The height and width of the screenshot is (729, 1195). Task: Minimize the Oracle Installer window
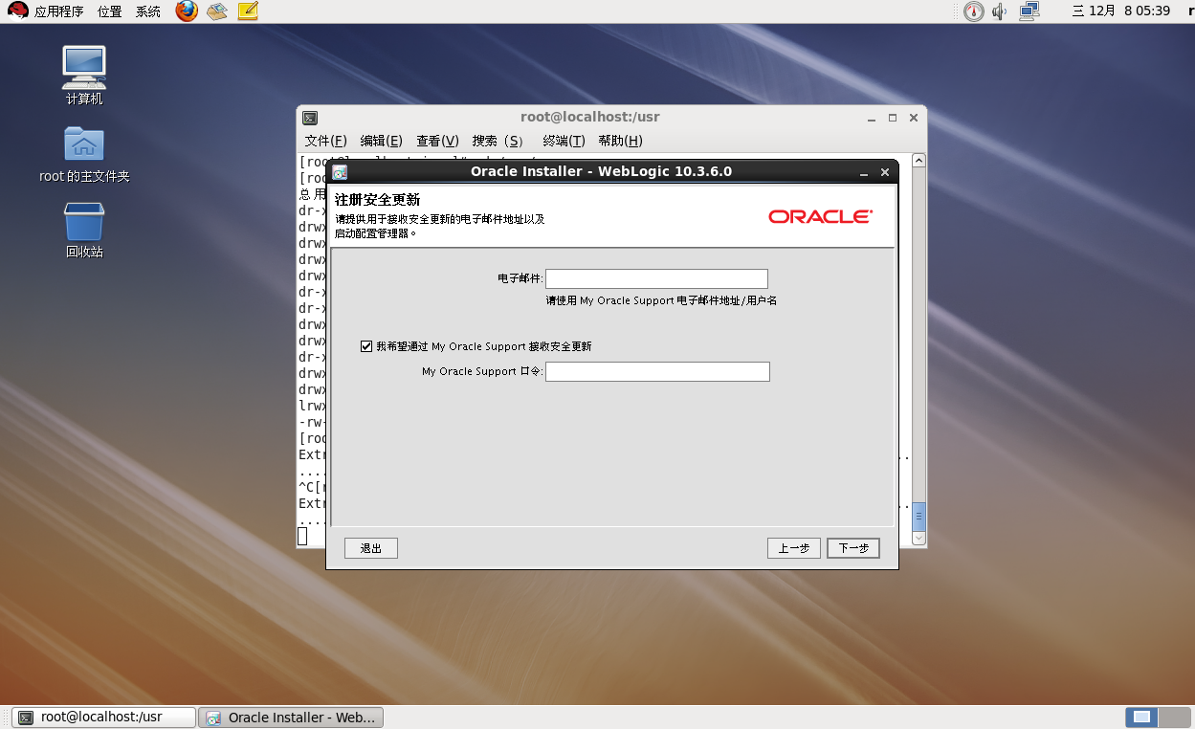click(x=863, y=172)
